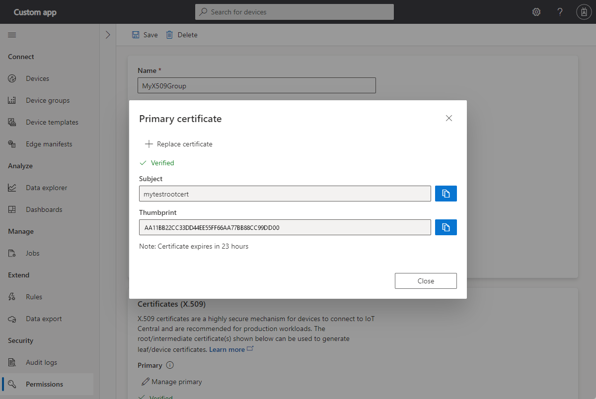Click the Replace certificate plus icon
Viewport: 596px width, 399px height.
click(149, 144)
